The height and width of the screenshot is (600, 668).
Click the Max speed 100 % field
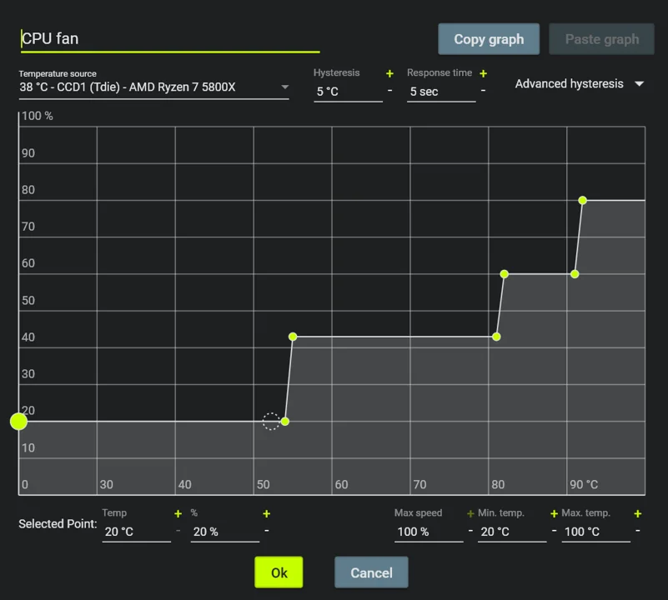429,532
